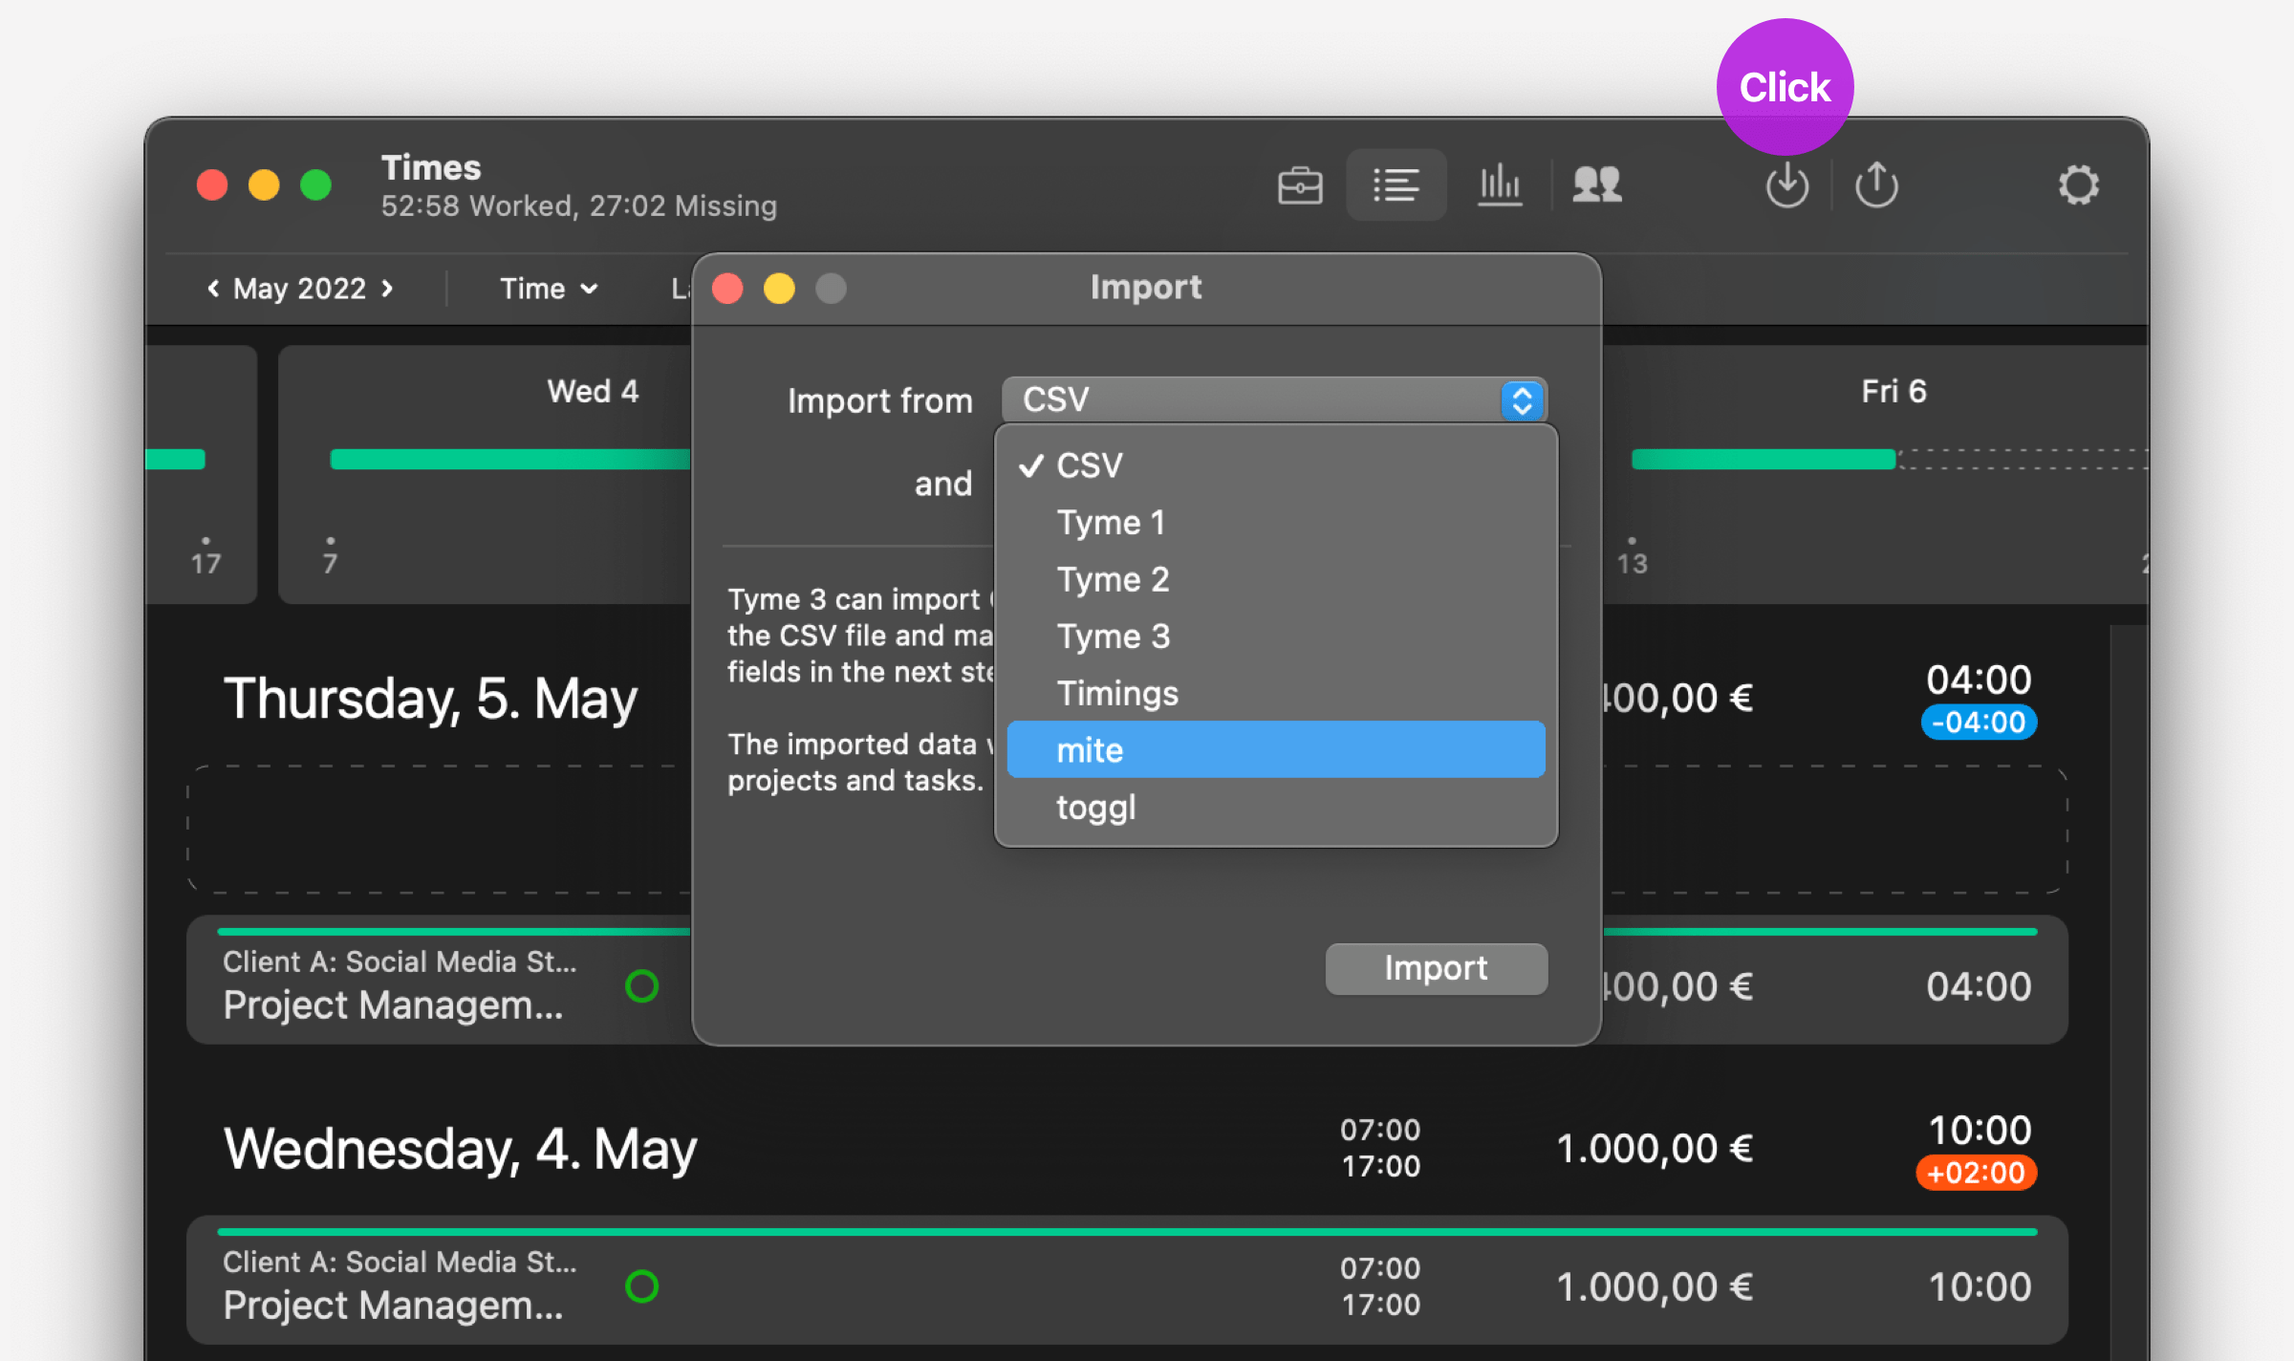Click the Import button in dialog
The image size is (2294, 1361).
(1436, 968)
